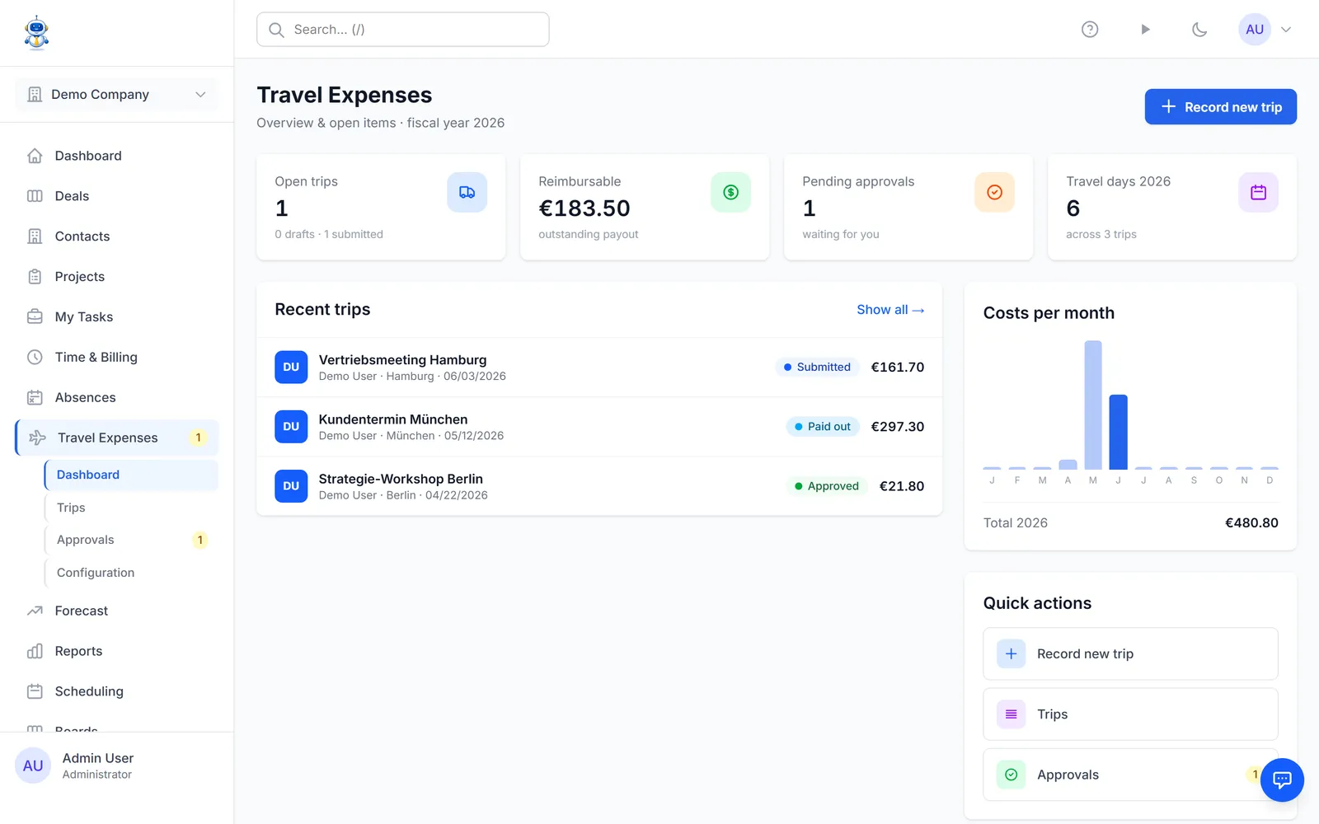The width and height of the screenshot is (1319, 824).
Task: Select the Approvals sub-item in the sidebar
Action: (x=131, y=541)
